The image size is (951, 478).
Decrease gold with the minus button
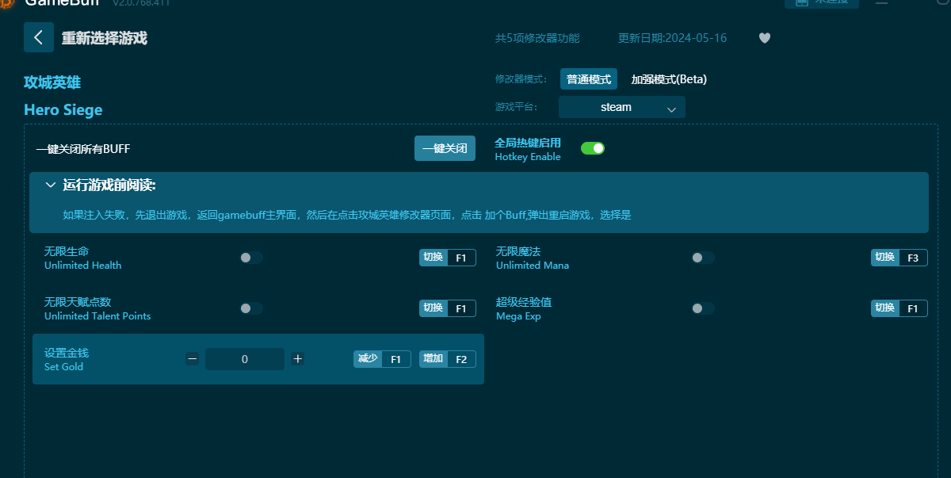point(193,359)
